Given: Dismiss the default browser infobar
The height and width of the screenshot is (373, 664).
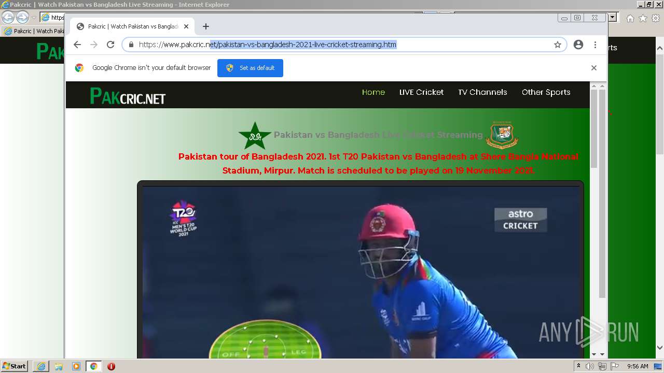Looking at the screenshot, I should pos(594,68).
